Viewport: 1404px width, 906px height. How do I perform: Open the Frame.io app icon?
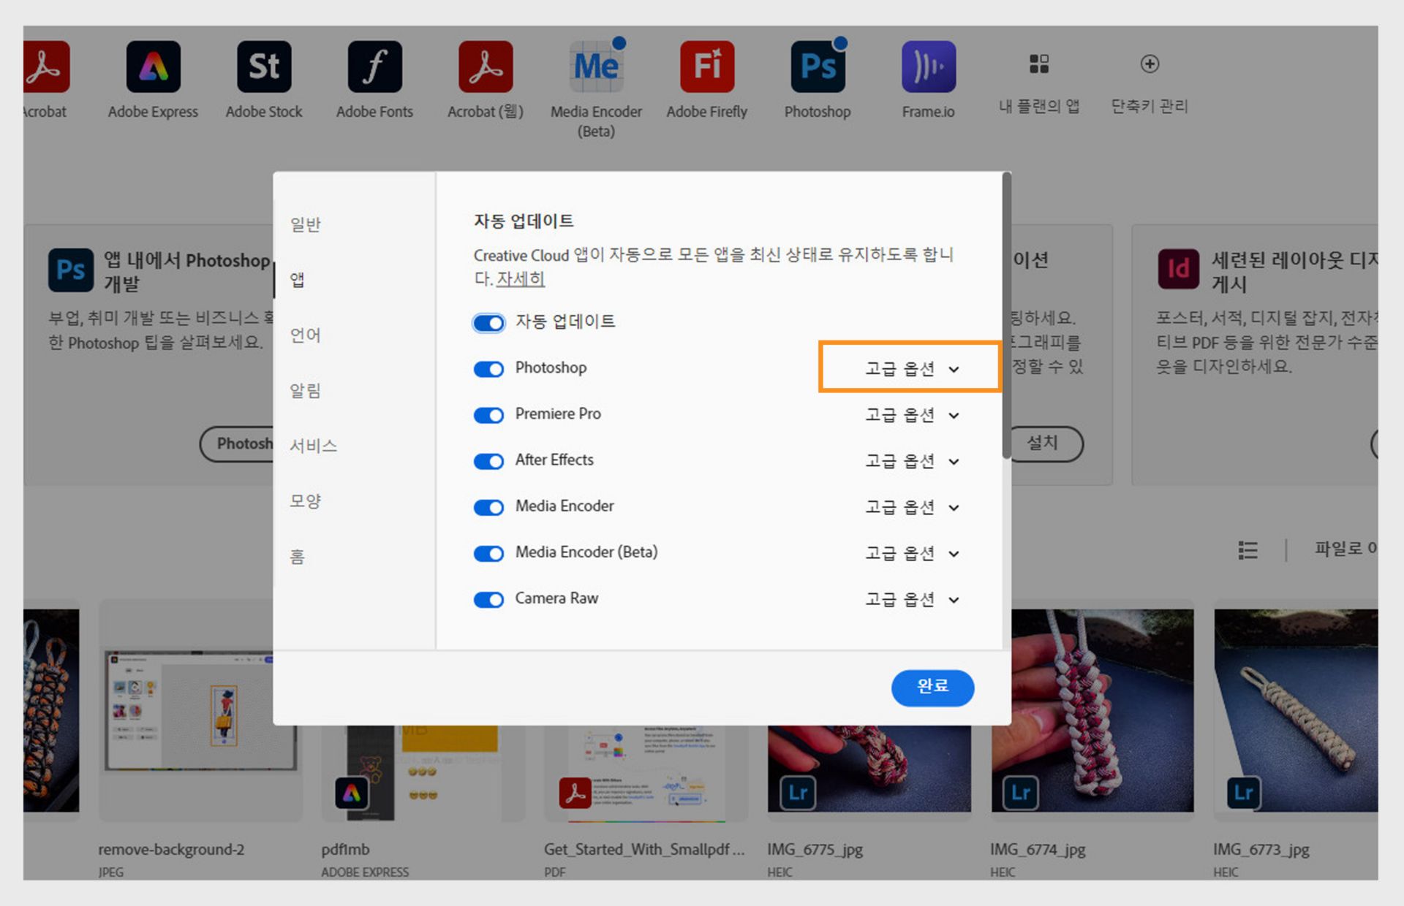[x=928, y=67]
